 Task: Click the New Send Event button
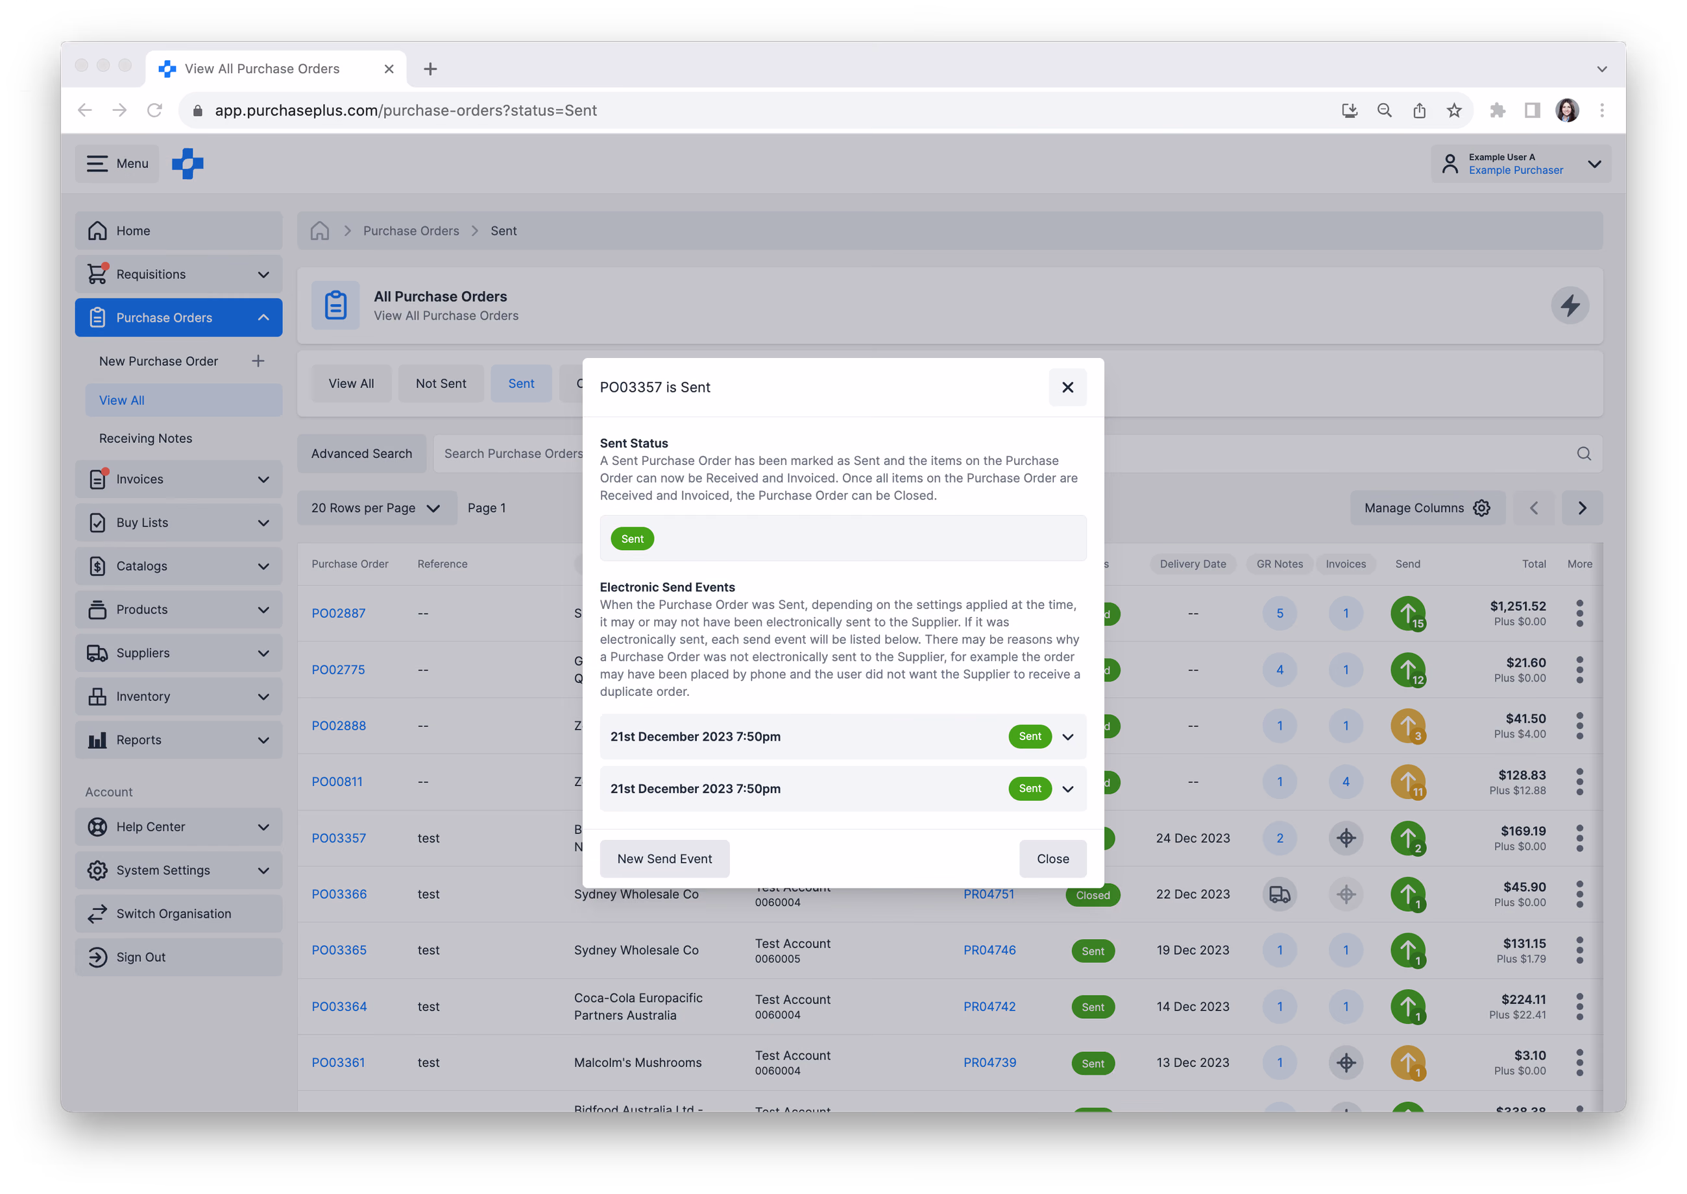[x=664, y=859]
